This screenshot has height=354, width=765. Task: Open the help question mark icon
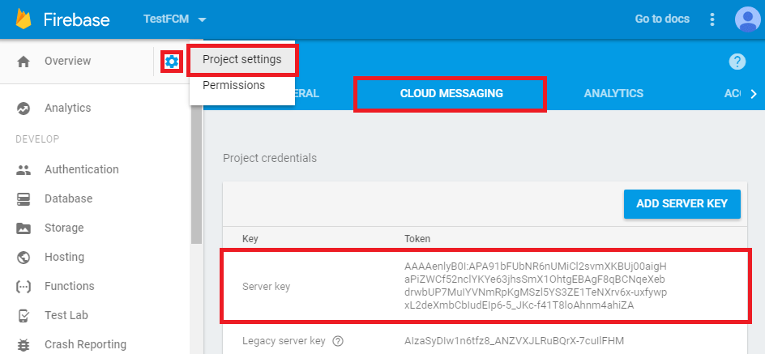(737, 62)
